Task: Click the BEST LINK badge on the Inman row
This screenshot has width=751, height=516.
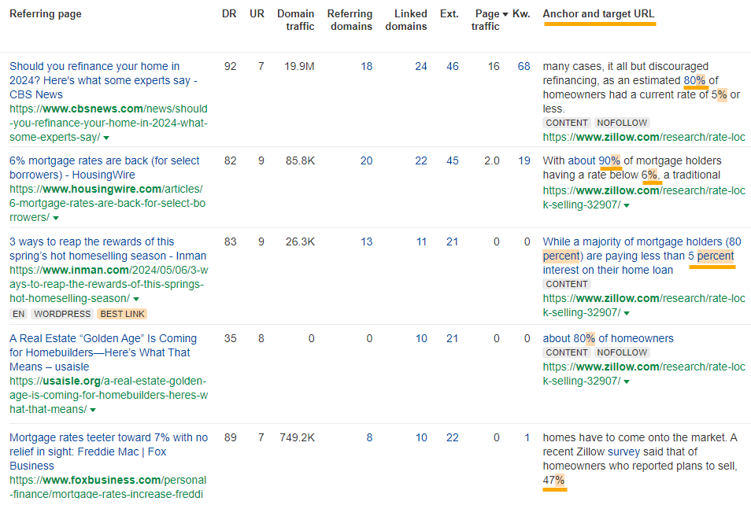Action: tap(122, 314)
